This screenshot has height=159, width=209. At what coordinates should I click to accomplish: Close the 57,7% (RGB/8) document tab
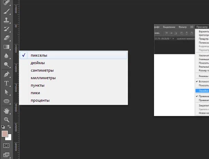pyautogui.click(x=173, y=39)
